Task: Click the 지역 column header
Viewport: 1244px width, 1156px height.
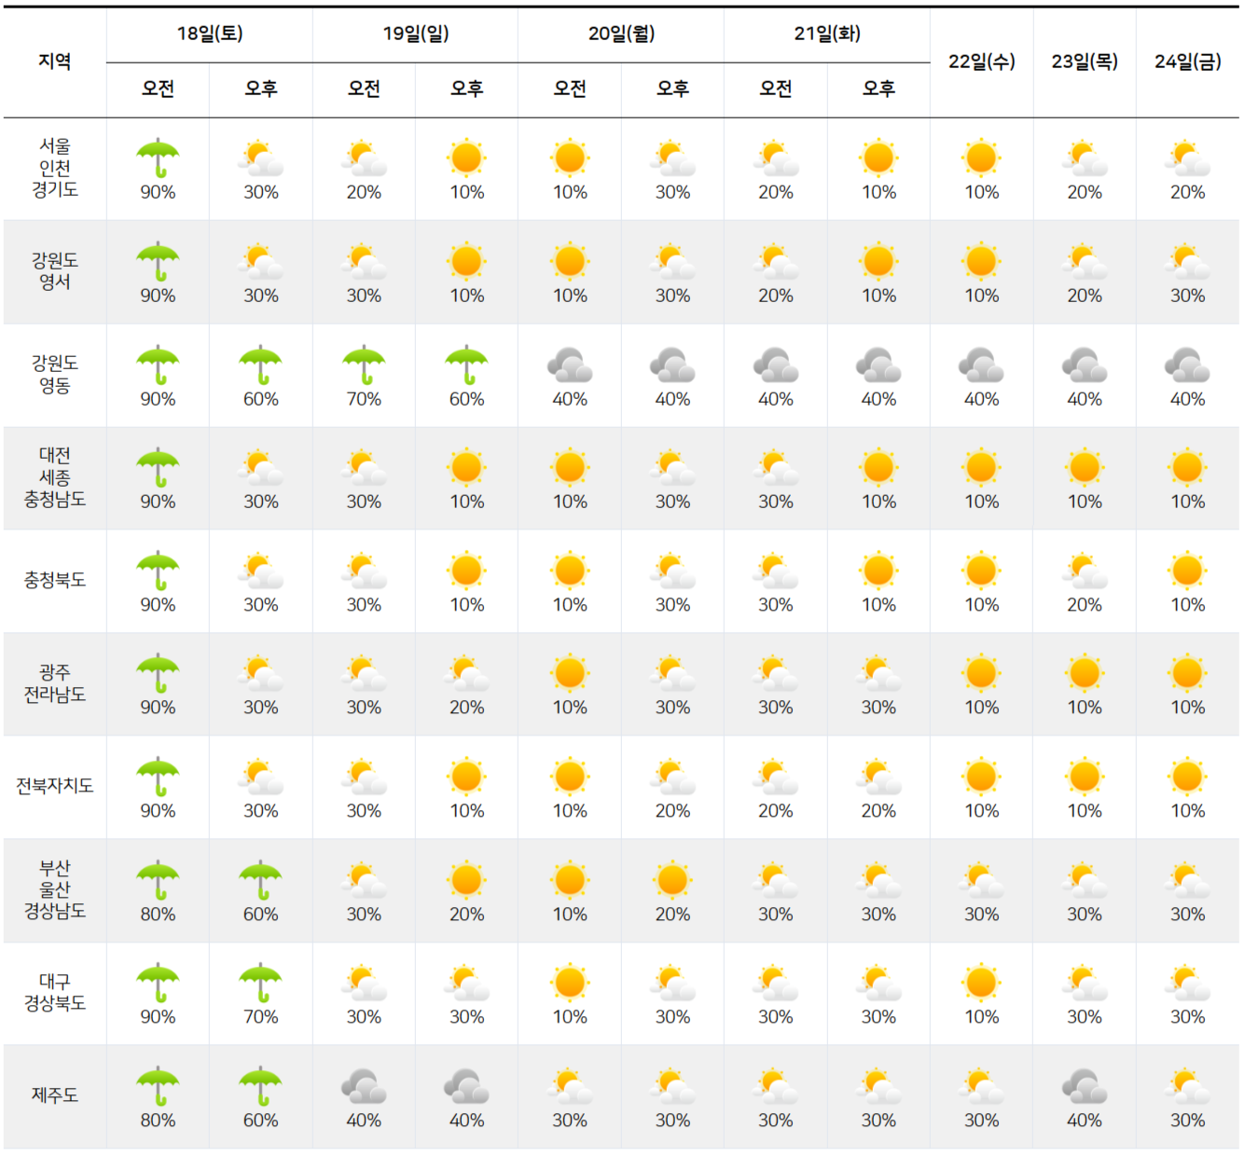Action: tap(55, 62)
